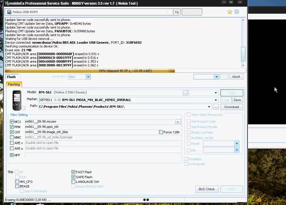Click the CNT file name field
Image resolution: width=286 pixels, height=205 pixels.
[x=92, y=132]
